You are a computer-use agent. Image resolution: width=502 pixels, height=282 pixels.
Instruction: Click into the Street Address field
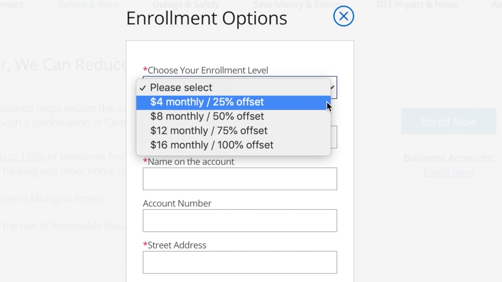point(240,262)
